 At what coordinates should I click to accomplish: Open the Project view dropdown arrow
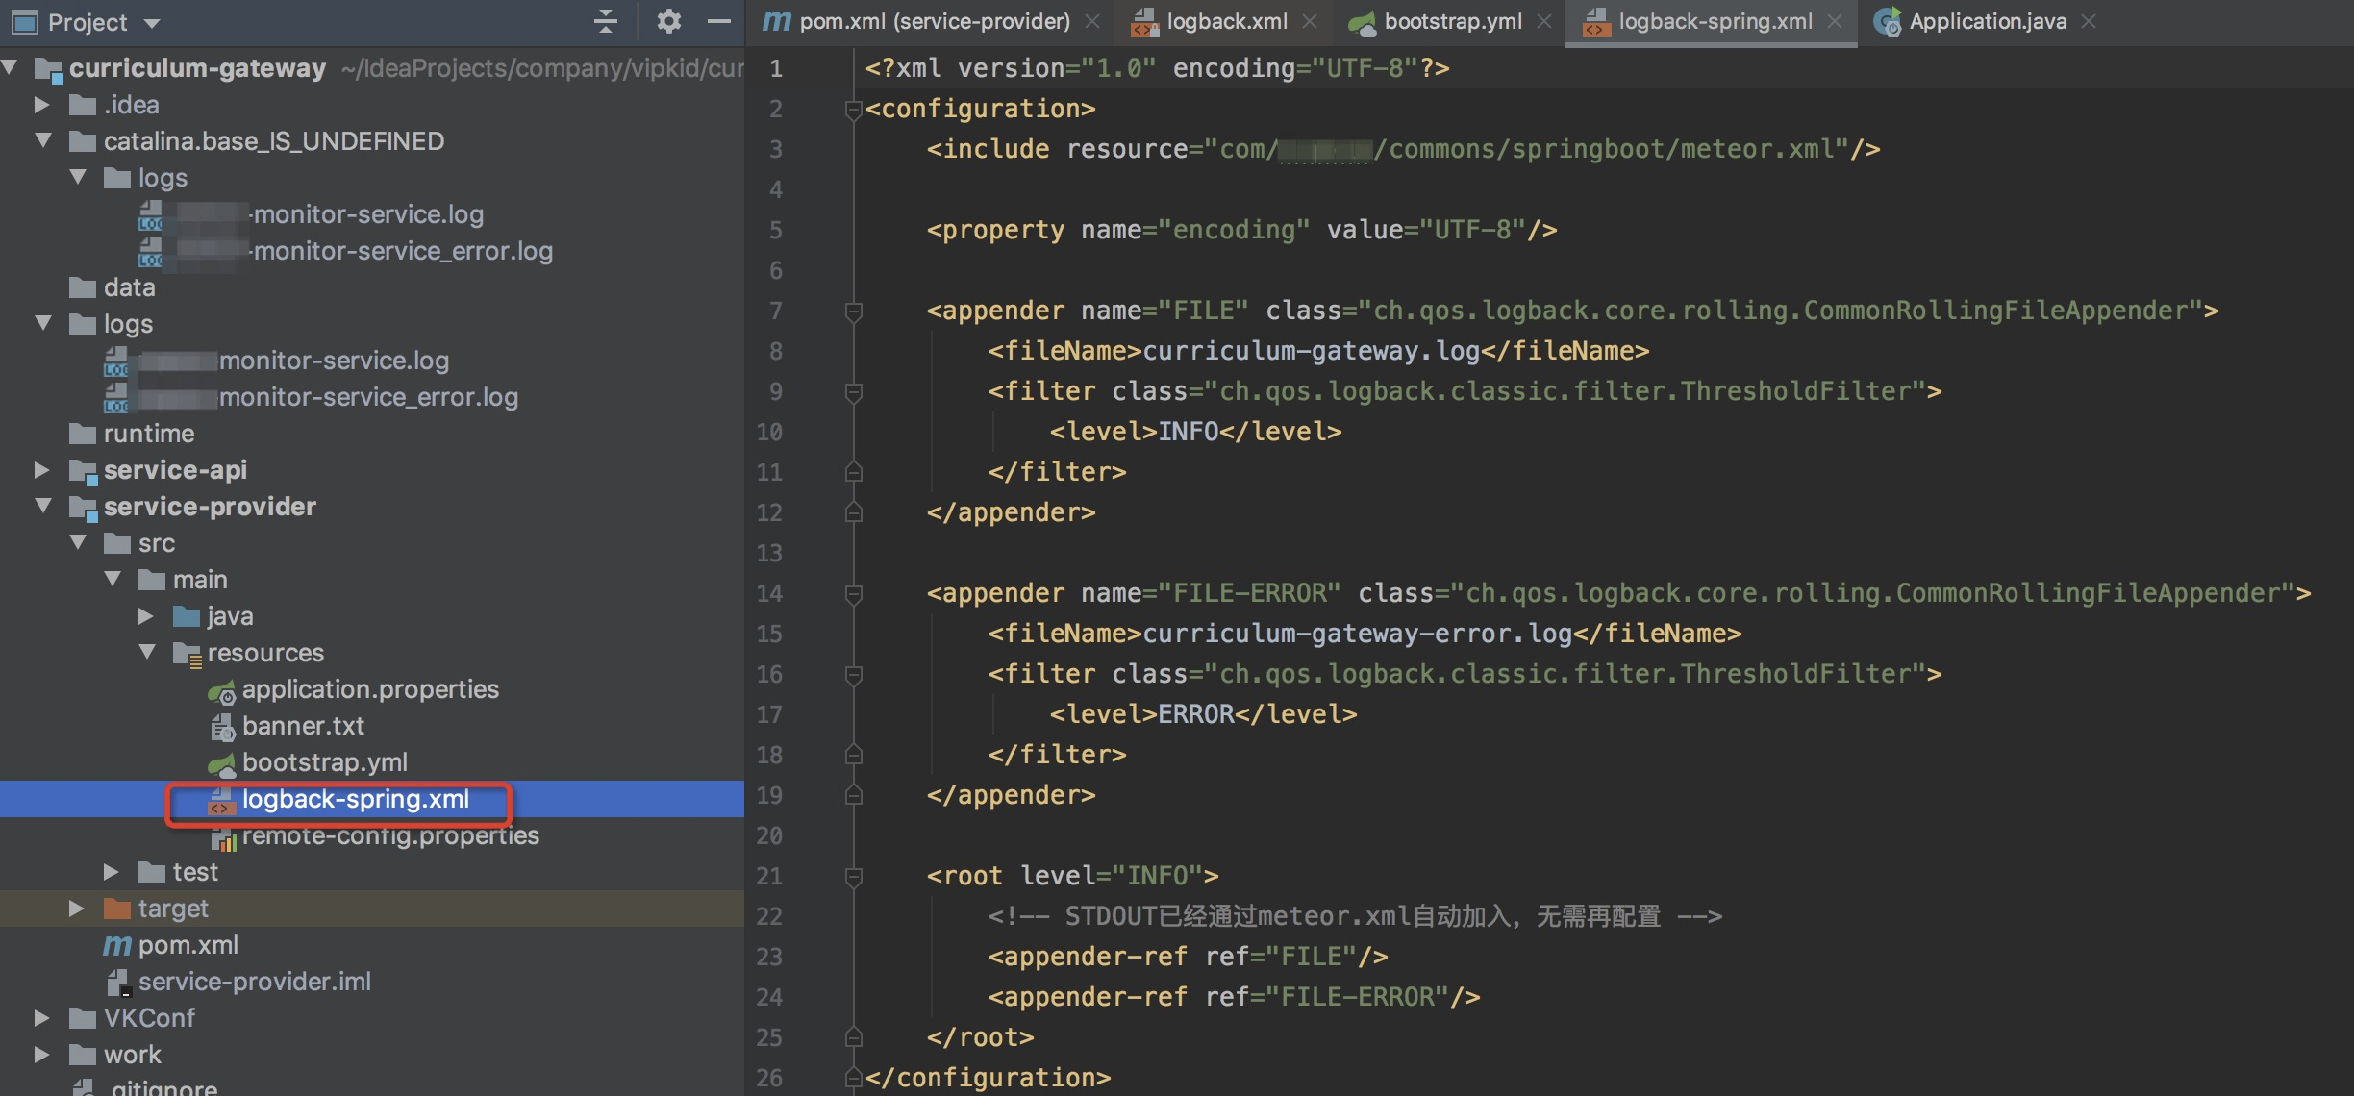(151, 22)
